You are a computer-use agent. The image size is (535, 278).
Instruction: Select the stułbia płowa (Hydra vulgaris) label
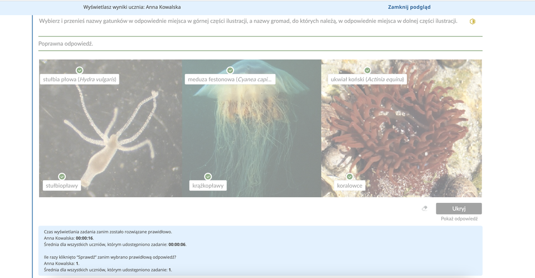coord(80,80)
